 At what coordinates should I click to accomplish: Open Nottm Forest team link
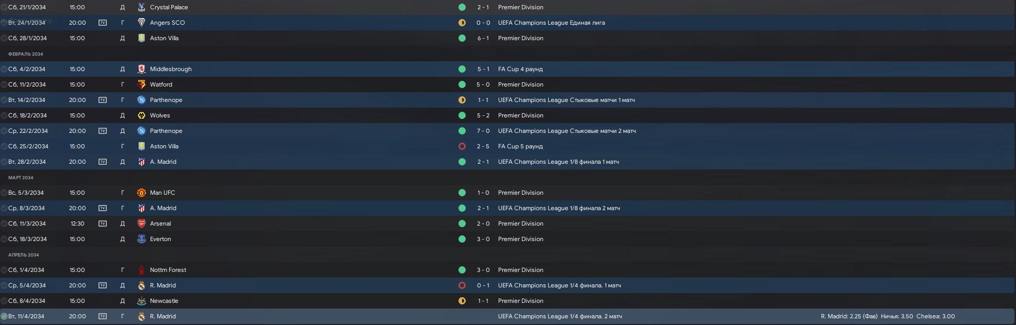coord(168,270)
